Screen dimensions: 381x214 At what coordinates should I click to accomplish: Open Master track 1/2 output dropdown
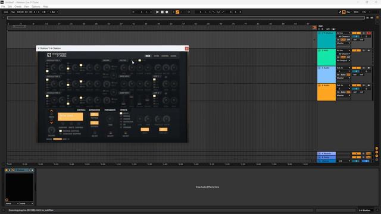pyautogui.click(x=343, y=161)
